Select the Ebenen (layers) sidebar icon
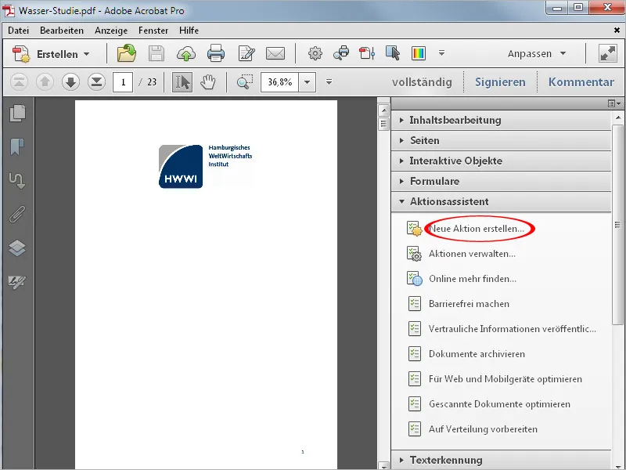 pos(17,248)
